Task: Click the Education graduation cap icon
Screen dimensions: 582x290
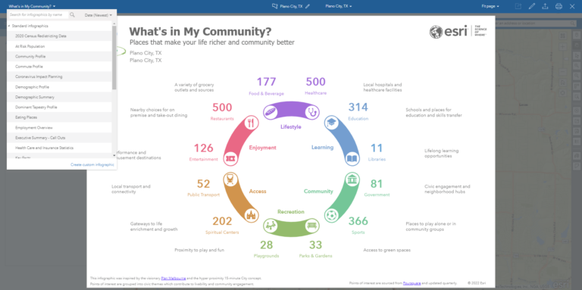Action: [x=331, y=123]
